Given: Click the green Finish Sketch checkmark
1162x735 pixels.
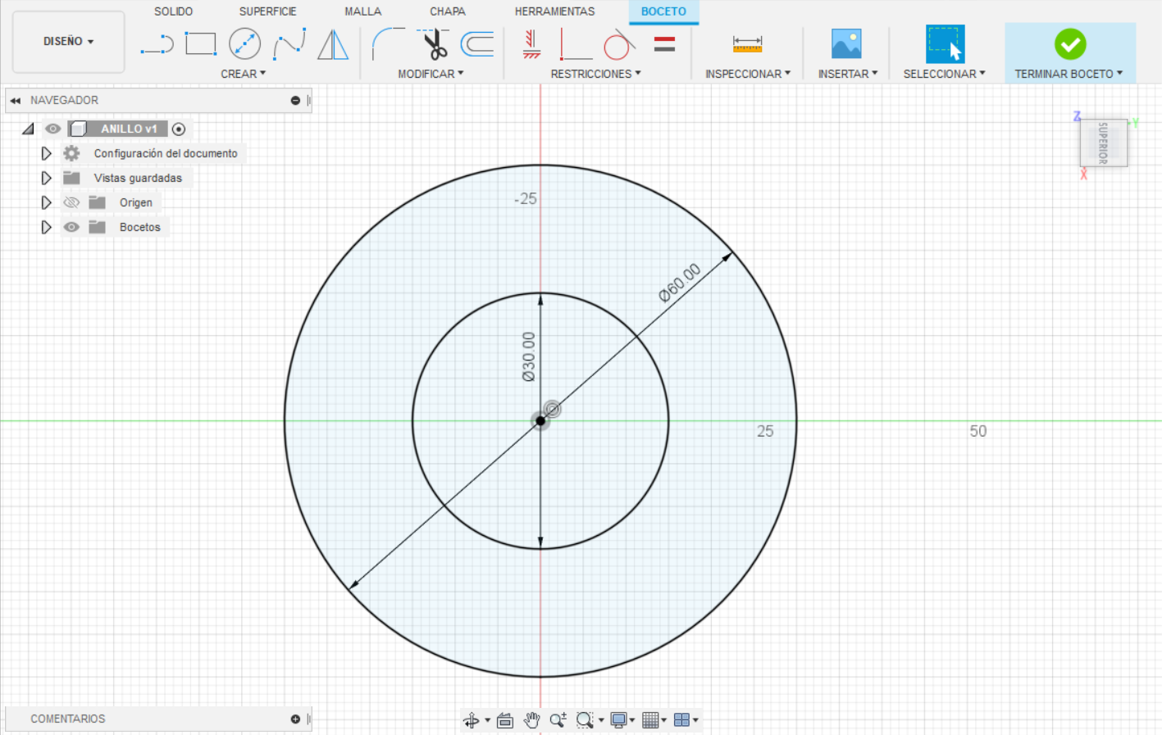Looking at the screenshot, I should 1070,43.
